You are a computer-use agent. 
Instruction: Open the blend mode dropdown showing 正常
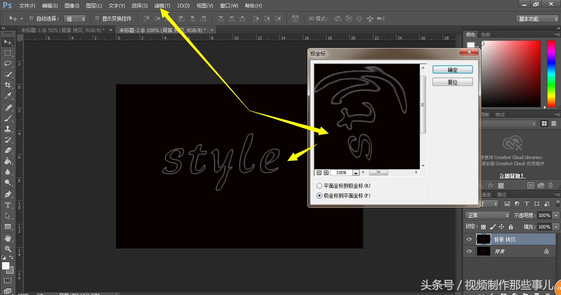coord(487,215)
